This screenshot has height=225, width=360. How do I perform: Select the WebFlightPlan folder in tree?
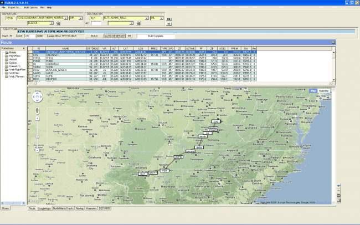(x=17, y=69)
